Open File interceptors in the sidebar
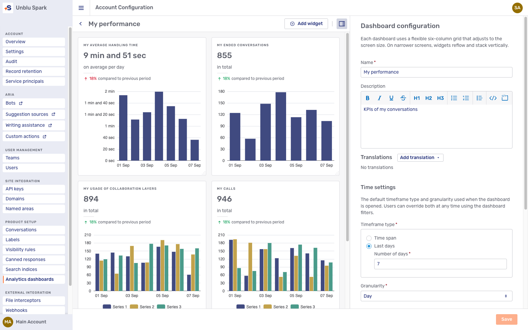This screenshot has width=528, height=330. tap(34, 301)
